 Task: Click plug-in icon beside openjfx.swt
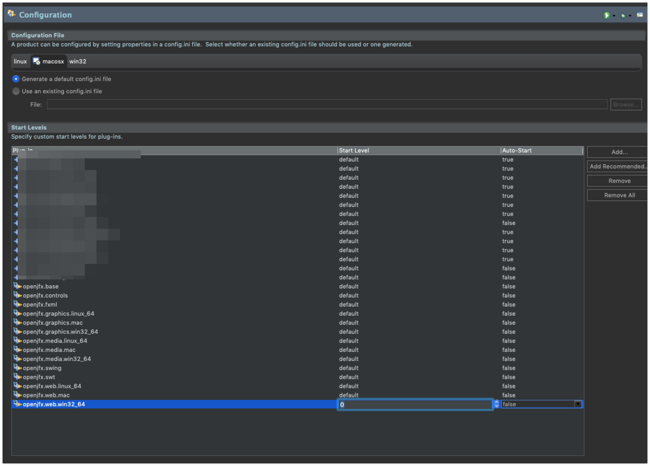point(18,377)
